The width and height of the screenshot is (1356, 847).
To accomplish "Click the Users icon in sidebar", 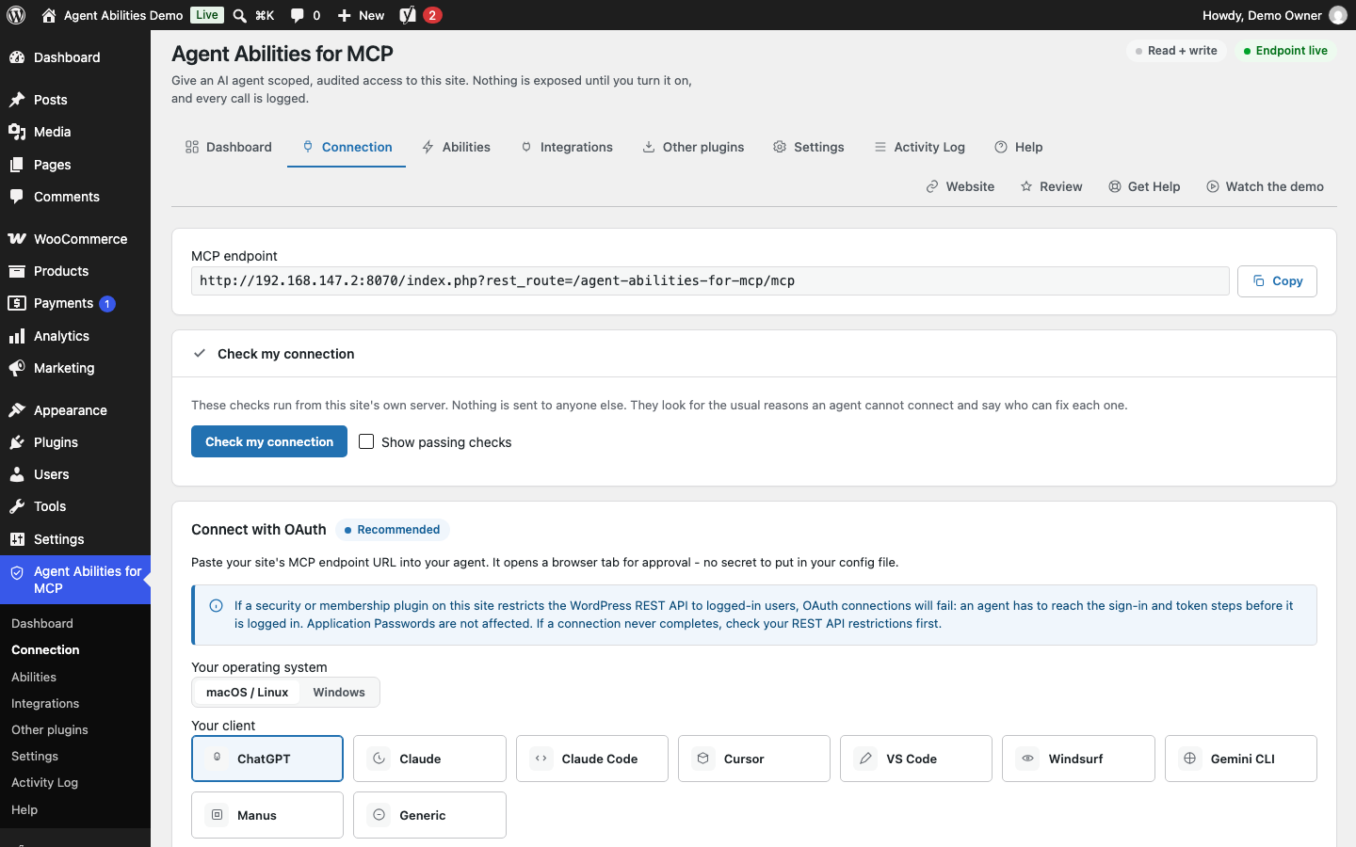I will (x=17, y=474).
